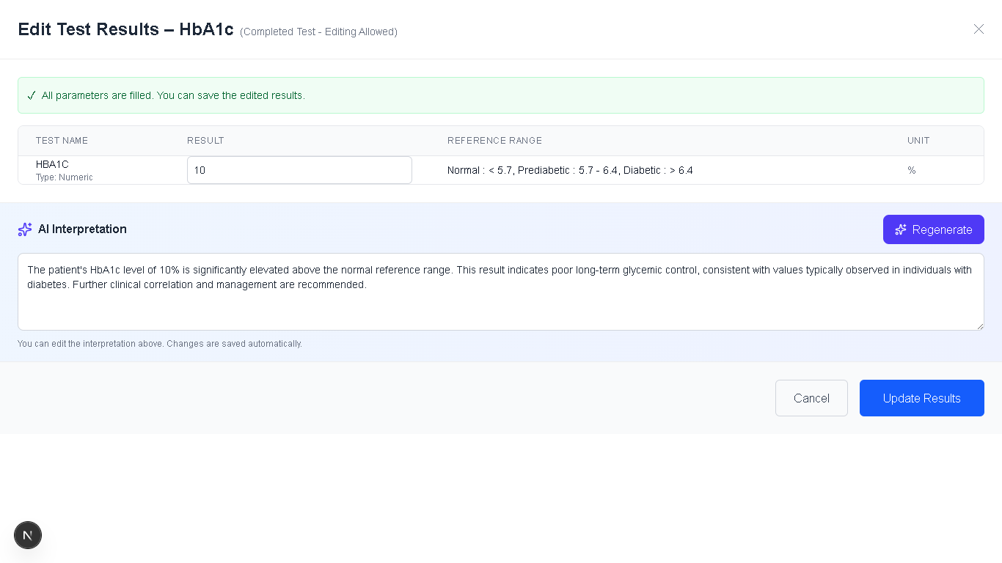Cancel the test result editing
This screenshot has width=1002, height=563.
[x=811, y=398]
